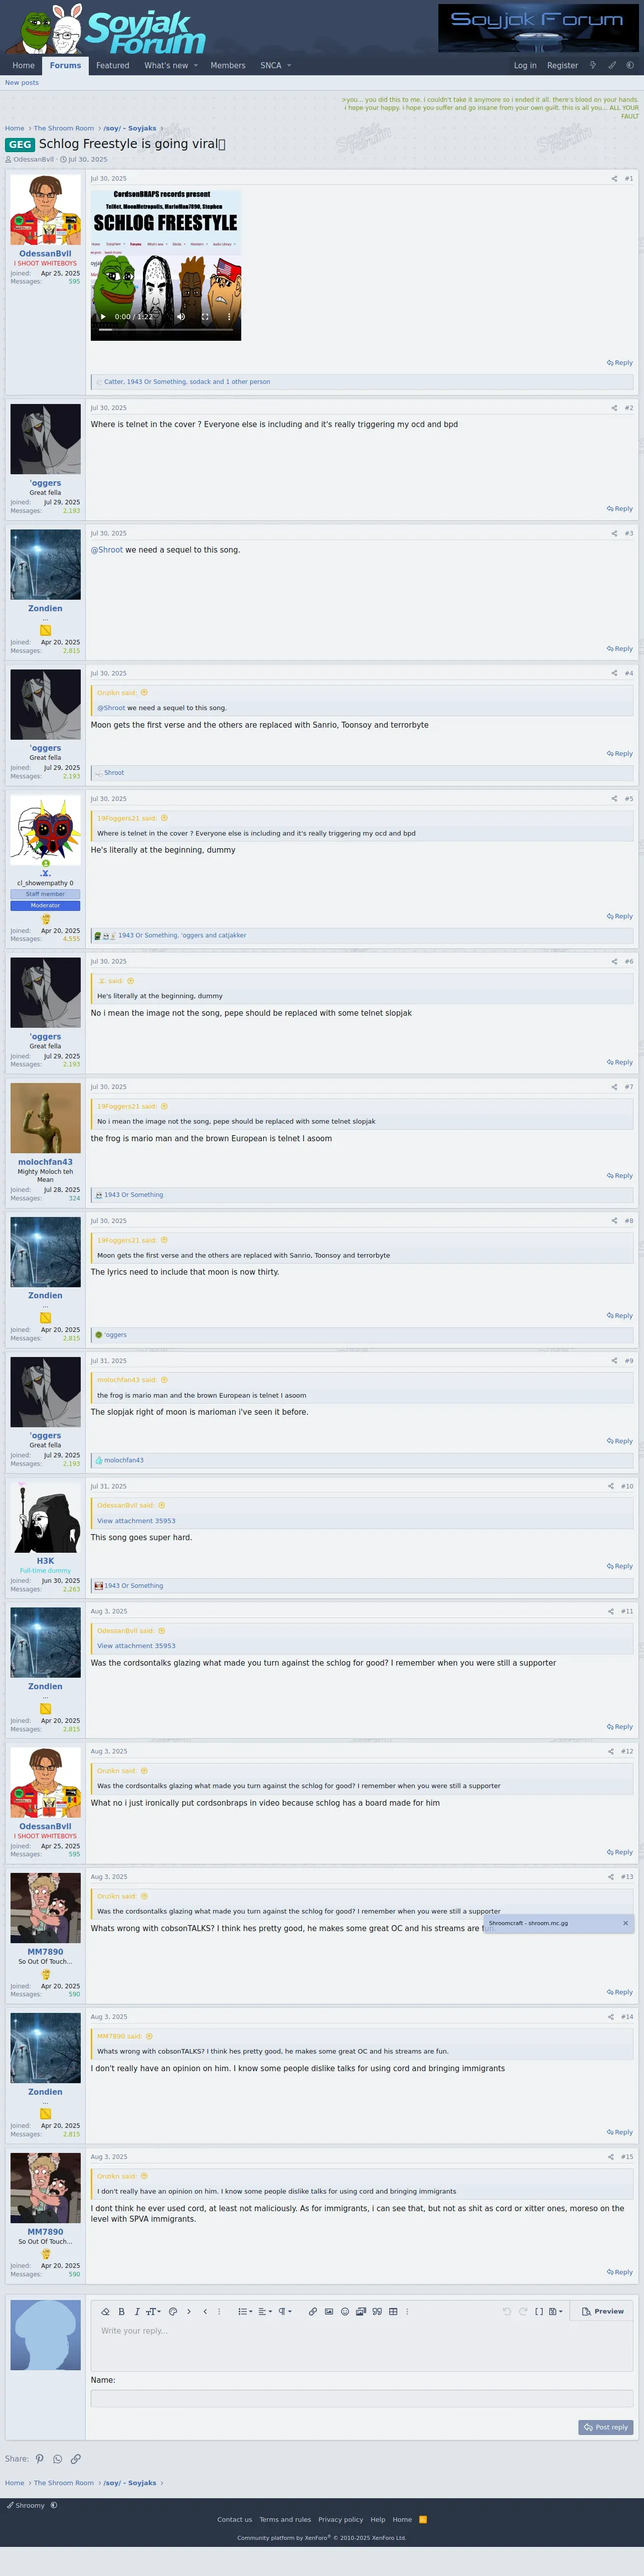Open the What's new nav item

[166, 65]
